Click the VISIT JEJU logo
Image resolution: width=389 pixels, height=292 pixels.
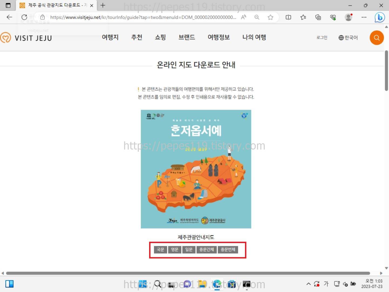(26, 38)
